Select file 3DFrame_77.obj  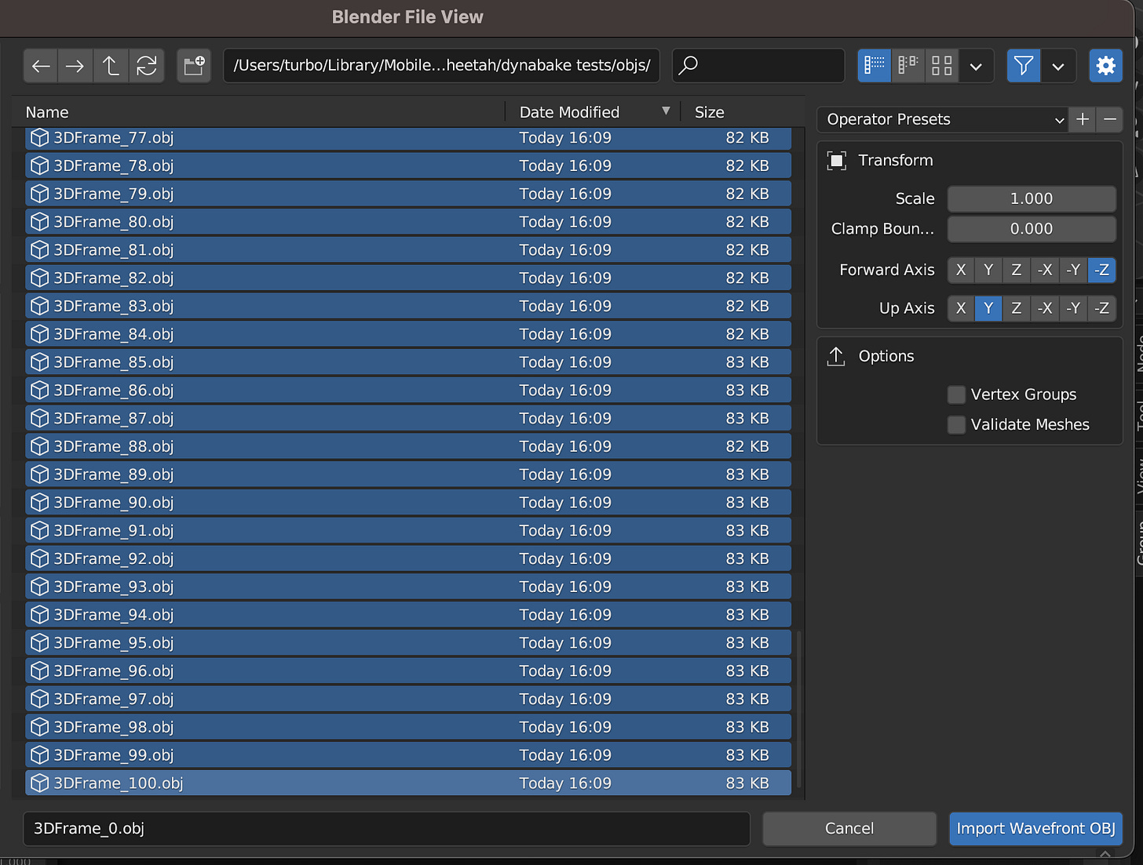click(x=407, y=138)
